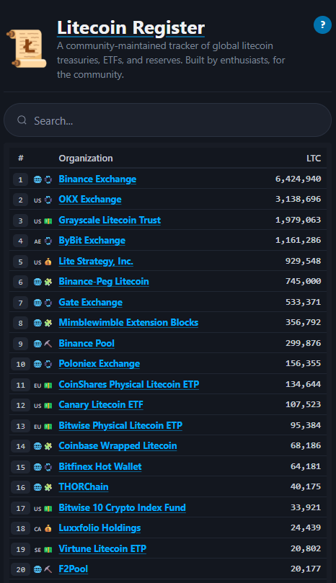Click the LTC column header
The width and height of the screenshot is (336, 583).
(x=314, y=159)
